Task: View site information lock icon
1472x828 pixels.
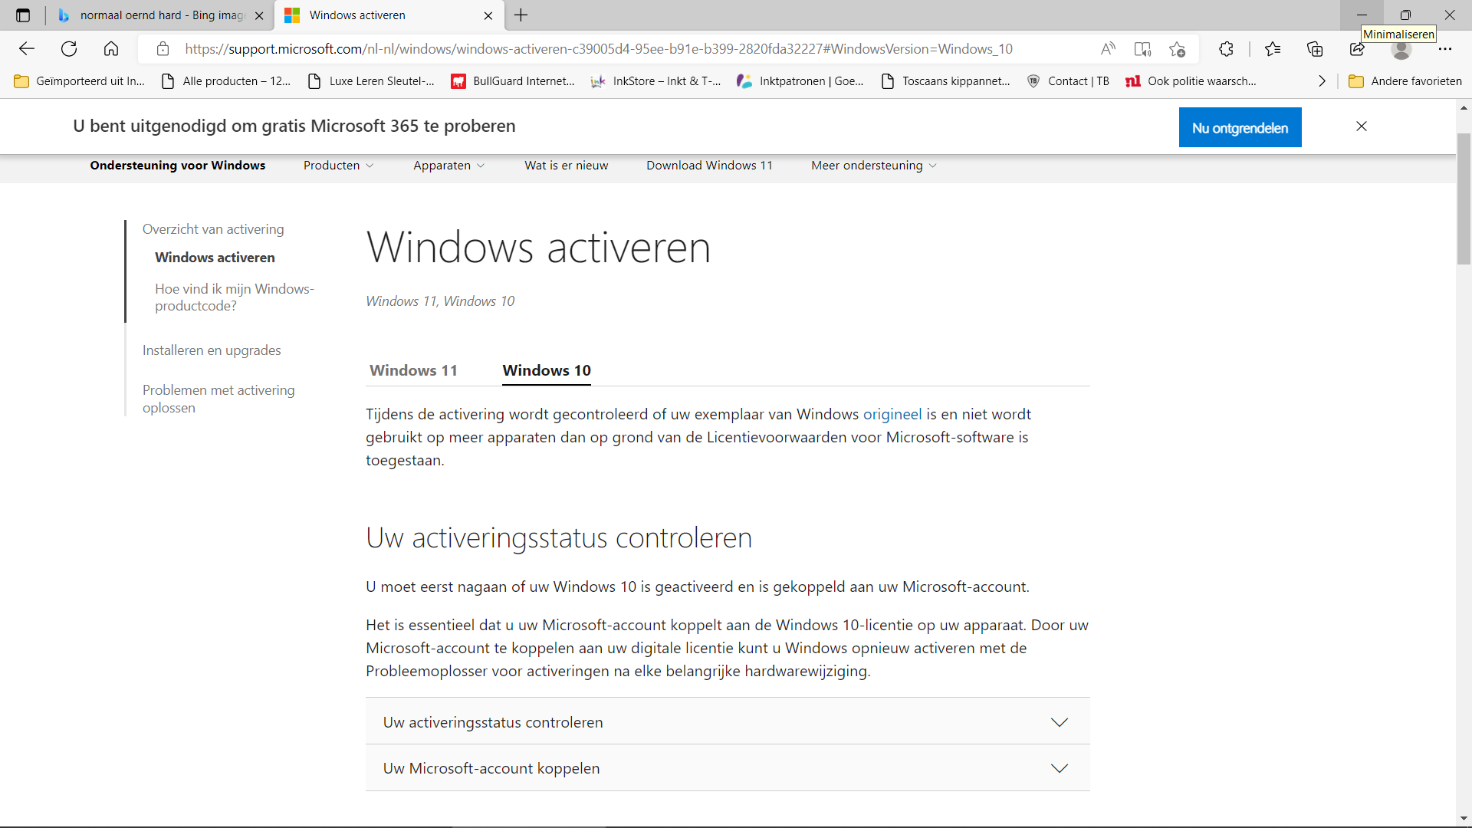Action: click(163, 49)
